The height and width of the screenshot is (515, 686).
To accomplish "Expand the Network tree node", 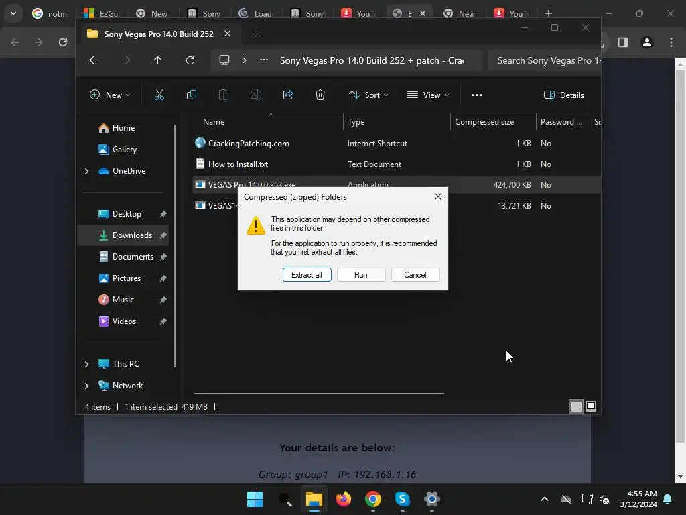I will click(86, 386).
